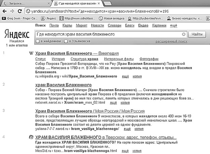Open Храм Василия Блаженного — Википедия result
Image resolution: width=210 pixels, height=154 pixels.
pos(77,53)
